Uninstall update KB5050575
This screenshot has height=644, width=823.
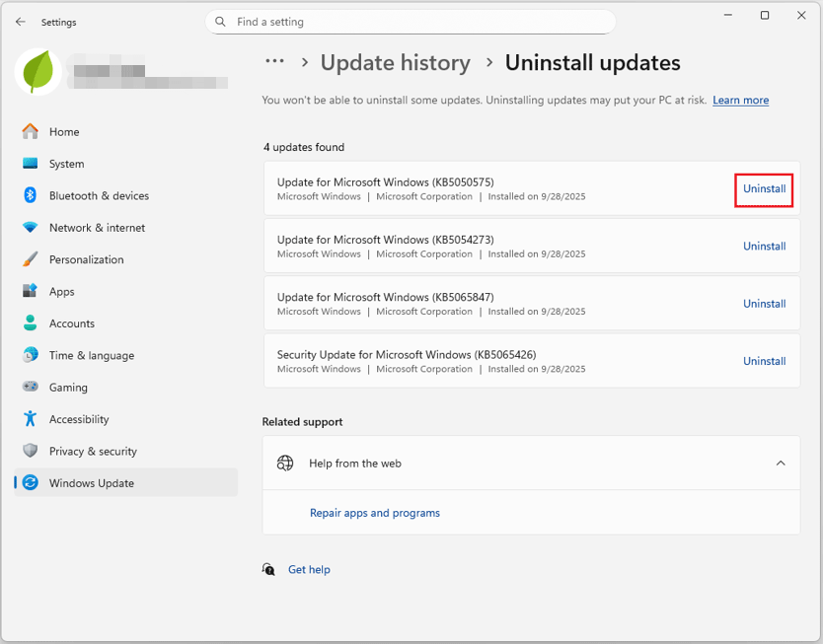(764, 188)
